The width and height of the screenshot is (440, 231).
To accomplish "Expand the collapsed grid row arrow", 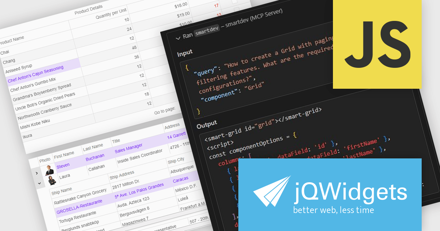I will click(37, 173).
